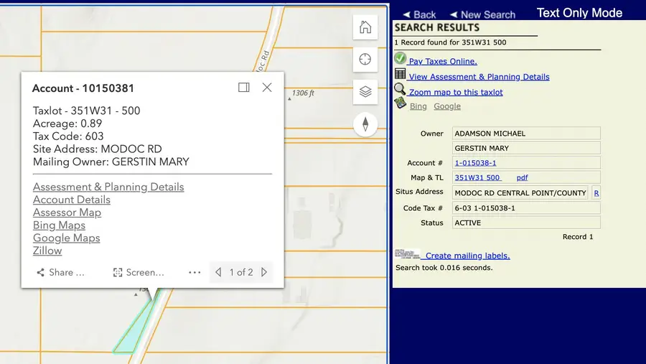646x364 pixels.
Task: Click the Situs Address MODOC RD field
Action: click(x=520, y=193)
